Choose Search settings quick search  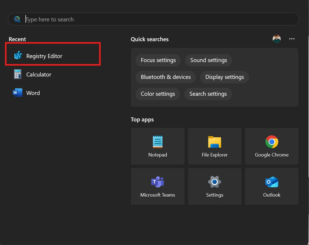point(208,94)
